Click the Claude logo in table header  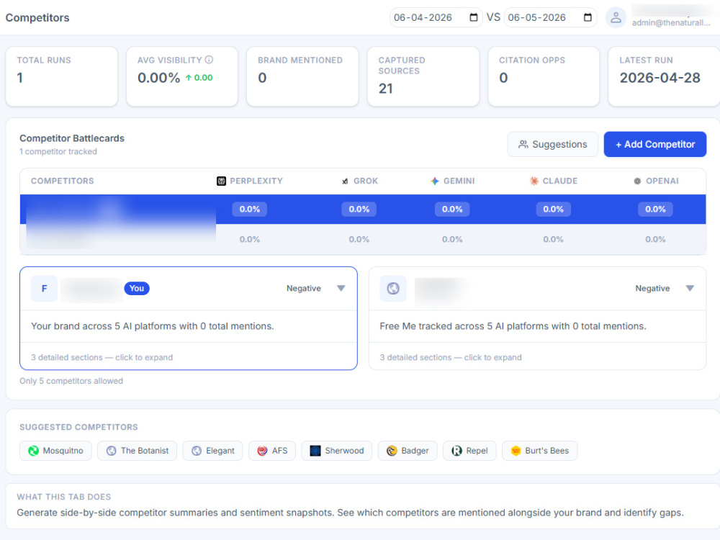coord(534,181)
